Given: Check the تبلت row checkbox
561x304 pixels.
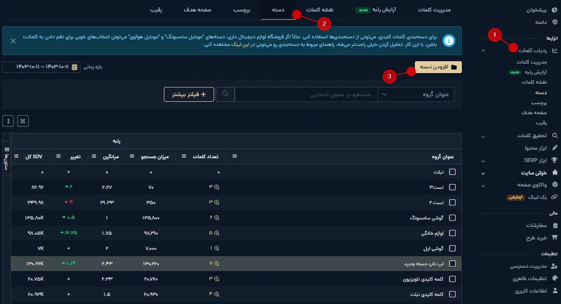Looking at the screenshot, I should 452,172.
